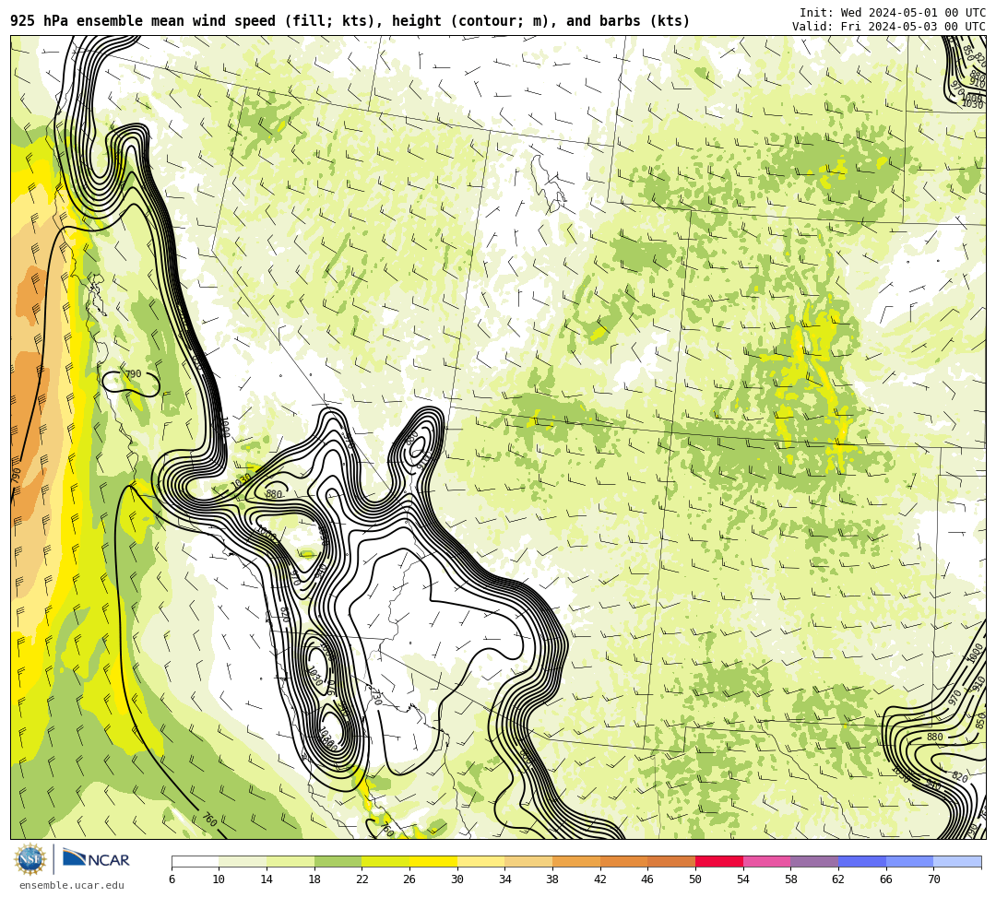
Task: Open the ensemble.ucar.edu link text
Action: pos(72,885)
